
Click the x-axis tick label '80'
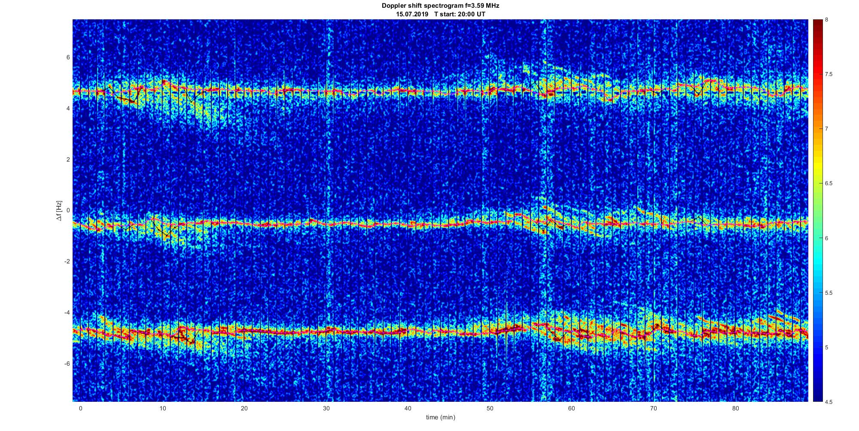coord(735,409)
